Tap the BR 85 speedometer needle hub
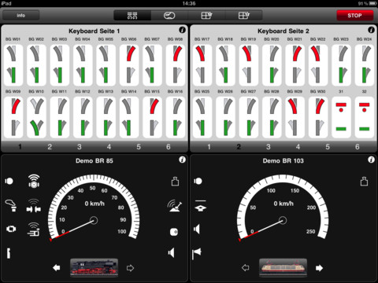This screenshot has height=283, width=378. (x=94, y=220)
